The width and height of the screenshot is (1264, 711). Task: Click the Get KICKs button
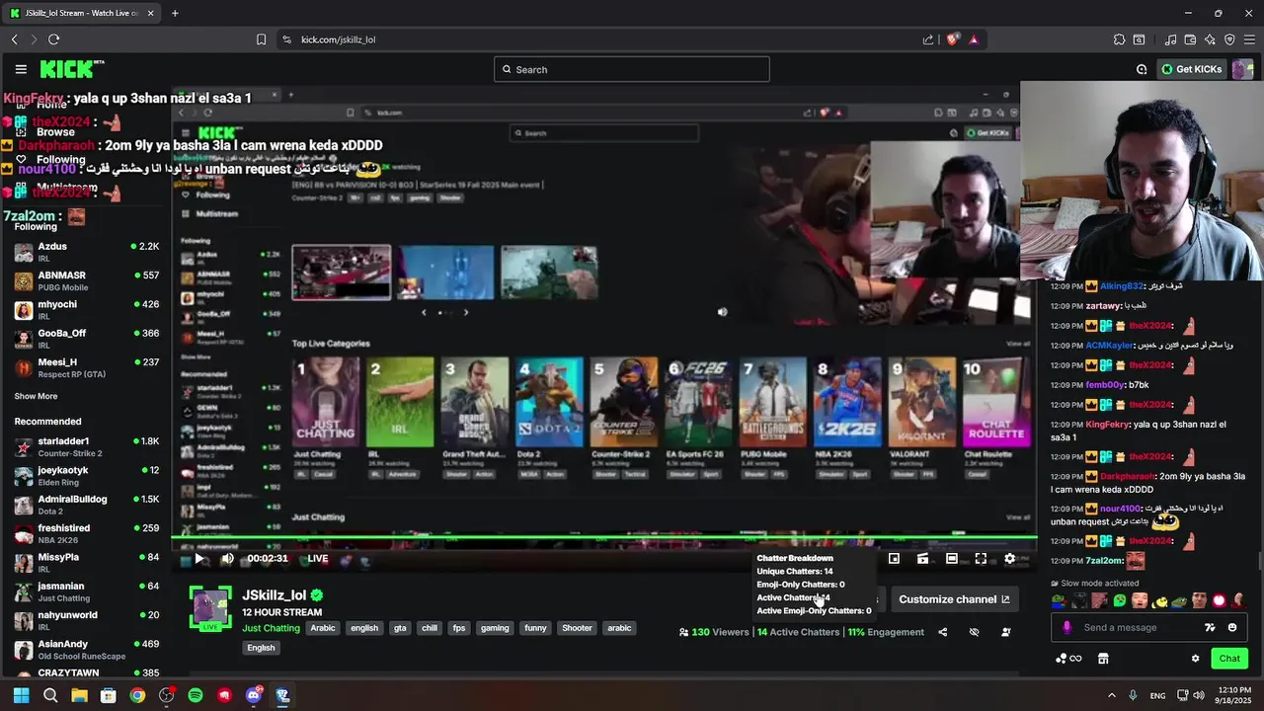(x=1192, y=69)
